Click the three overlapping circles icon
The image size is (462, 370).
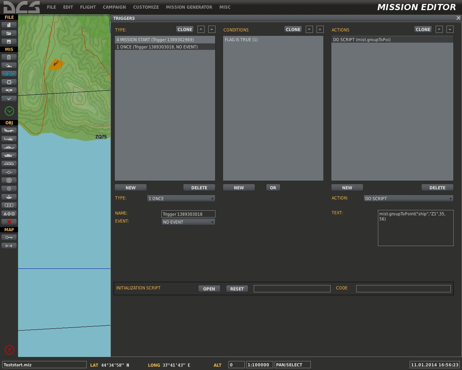9,205
